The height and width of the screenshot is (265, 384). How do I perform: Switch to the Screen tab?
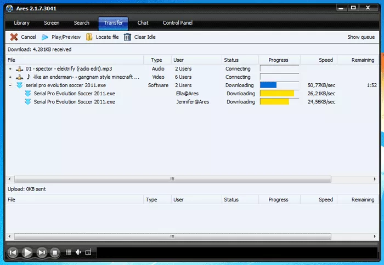(x=52, y=23)
